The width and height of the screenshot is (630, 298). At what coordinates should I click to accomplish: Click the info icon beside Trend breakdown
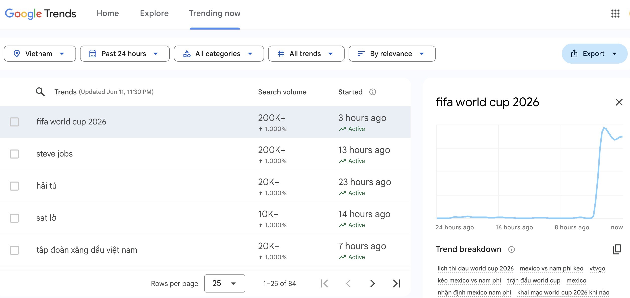tap(511, 249)
